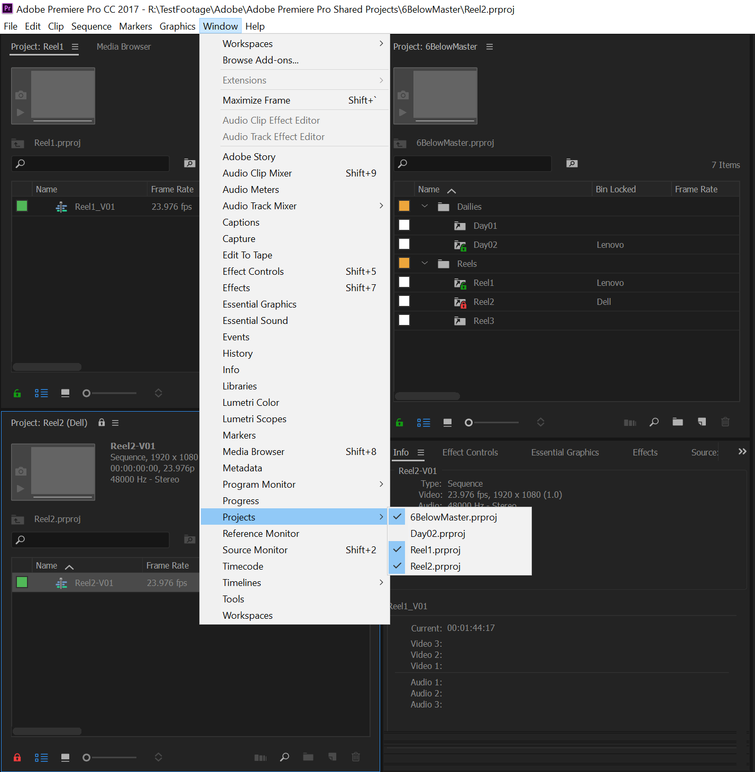Image resolution: width=755 pixels, height=772 pixels.
Task: Choose Essential Sound from Window menu
Action: click(x=295, y=321)
